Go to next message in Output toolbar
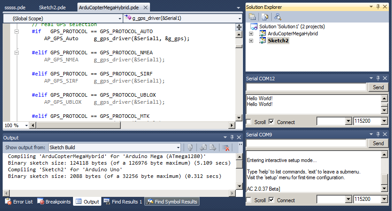392x211 pixels. (213, 147)
